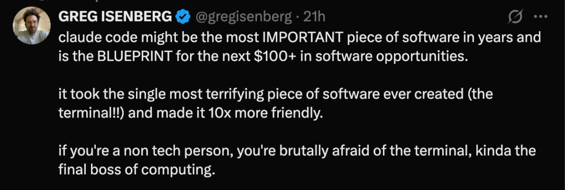Click the paragraph beginning 'it took the single'
This screenshot has height=190, width=565.
[275, 104]
